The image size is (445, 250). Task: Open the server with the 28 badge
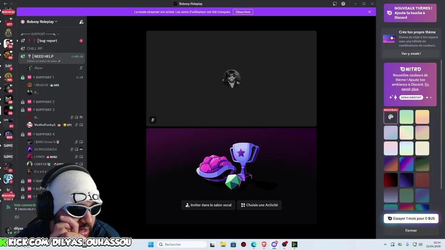tap(8, 99)
